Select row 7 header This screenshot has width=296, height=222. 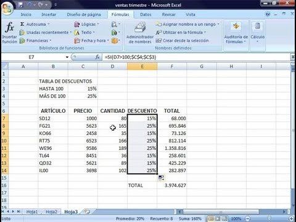(4, 118)
